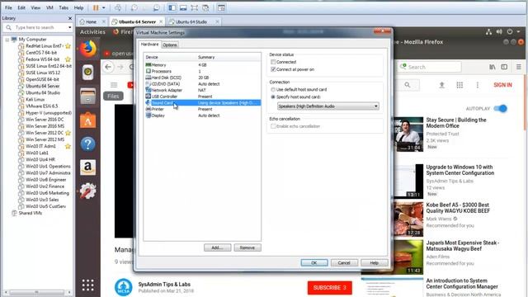The image size is (528, 297).
Task: Open the Edit menu
Action: (21, 7)
